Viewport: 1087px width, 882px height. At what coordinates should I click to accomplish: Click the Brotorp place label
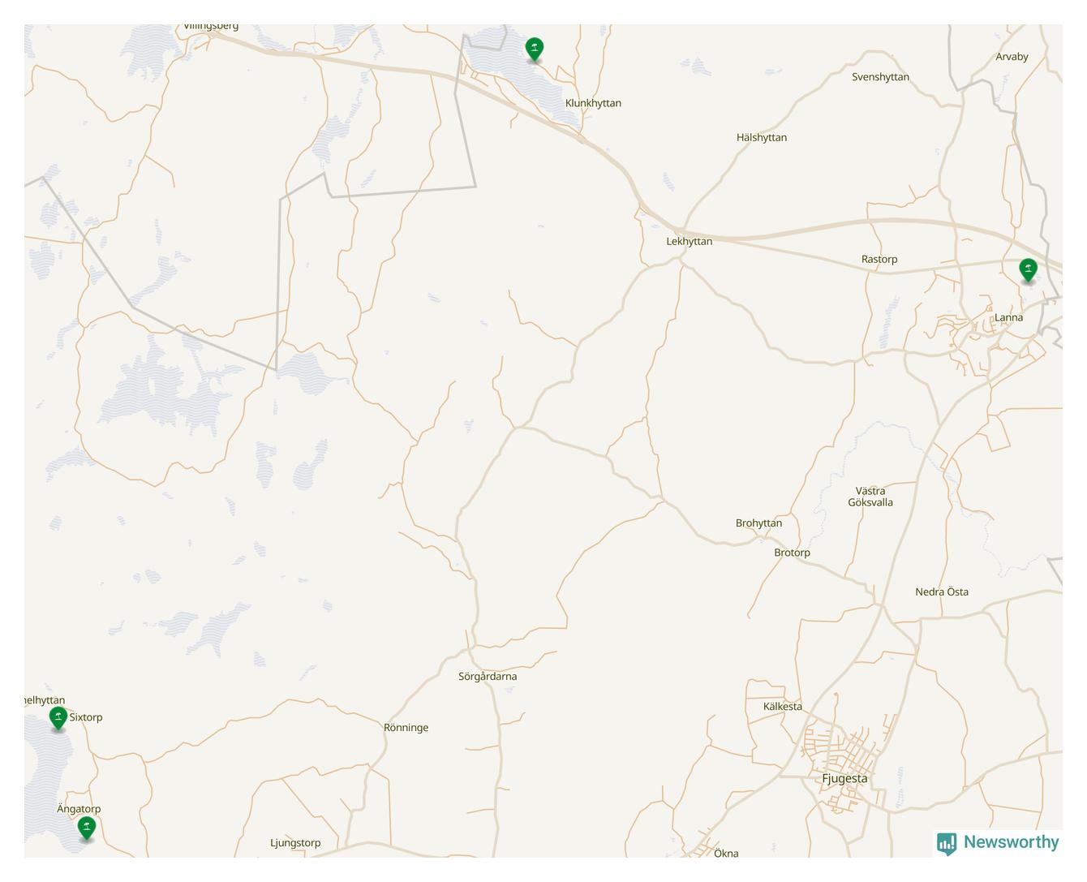point(792,553)
